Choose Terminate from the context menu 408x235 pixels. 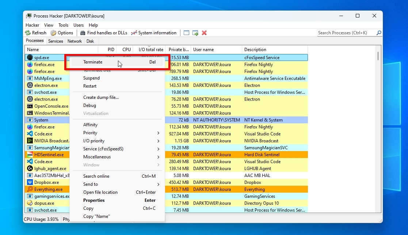click(93, 62)
